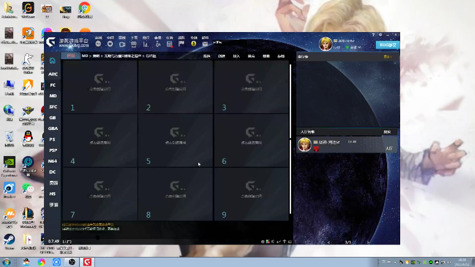
Task: Click the hall channel tab below chat
Action: [67, 241]
